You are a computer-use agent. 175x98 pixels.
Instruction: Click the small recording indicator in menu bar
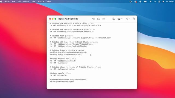click(163, 2)
